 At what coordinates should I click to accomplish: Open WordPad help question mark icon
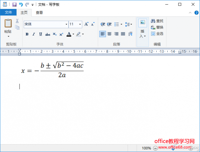point(196,13)
